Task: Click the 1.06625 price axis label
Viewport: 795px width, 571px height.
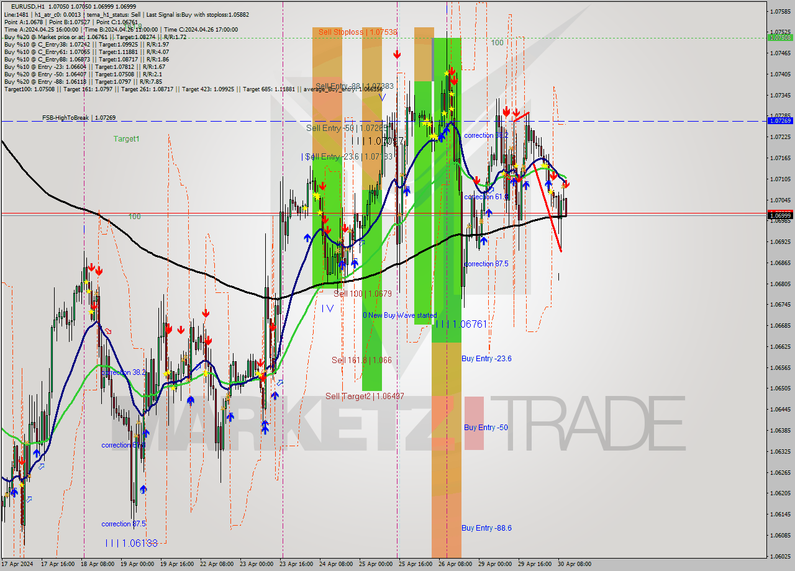Action: (x=780, y=346)
